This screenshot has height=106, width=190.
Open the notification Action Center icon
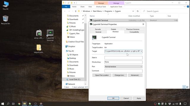185,104
